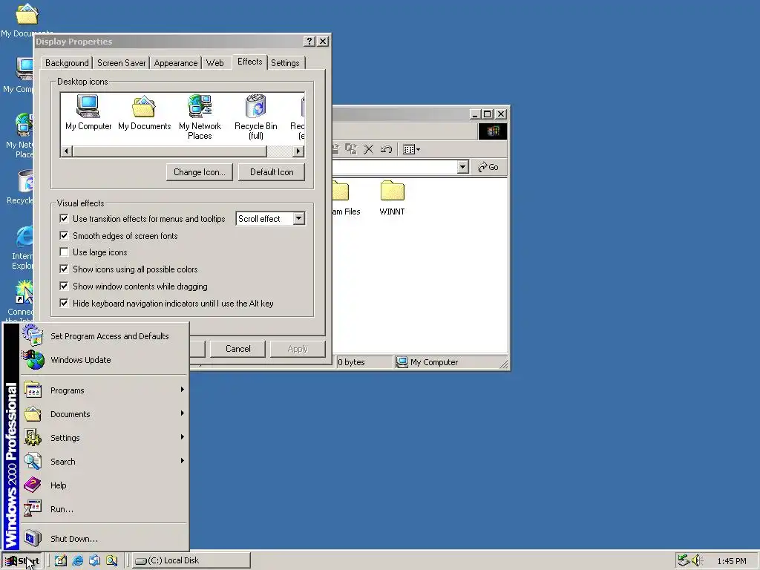
Task: Click the Explorer address input field
Action: tap(394, 167)
